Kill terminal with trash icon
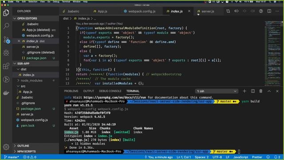 261,91
